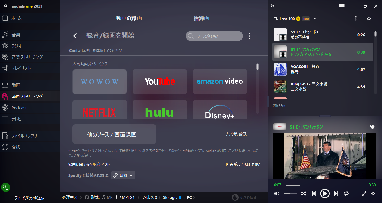Click the tag icon on now playing
The image size is (382, 203).
click(x=372, y=127)
